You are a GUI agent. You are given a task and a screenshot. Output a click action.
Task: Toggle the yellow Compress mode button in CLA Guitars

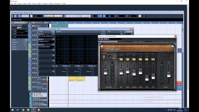click(134, 59)
